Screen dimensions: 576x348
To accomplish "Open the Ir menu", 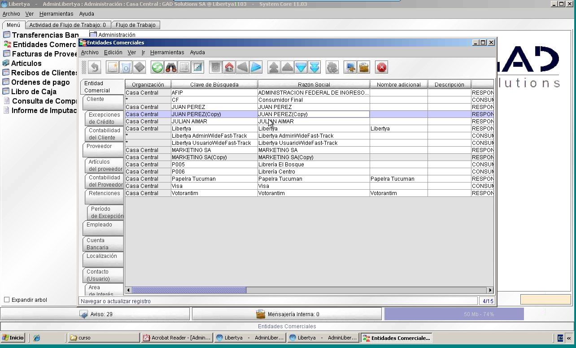I will pos(143,52).
